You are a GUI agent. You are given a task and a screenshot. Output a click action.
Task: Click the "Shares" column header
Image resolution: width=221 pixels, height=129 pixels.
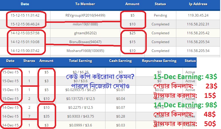(29, 61)
